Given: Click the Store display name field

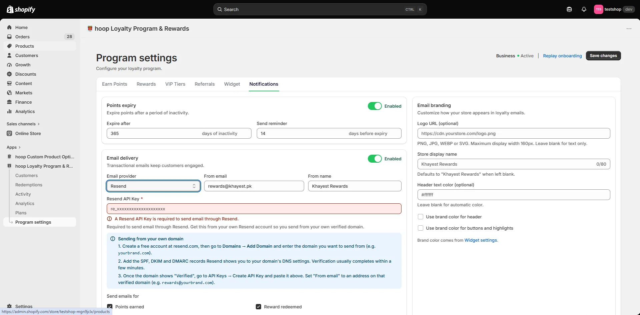Looking at the screenshot, I should pos(514,164).
